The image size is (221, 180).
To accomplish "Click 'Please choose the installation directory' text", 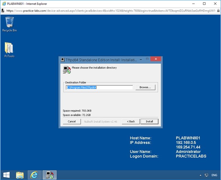I will [94, 68].
